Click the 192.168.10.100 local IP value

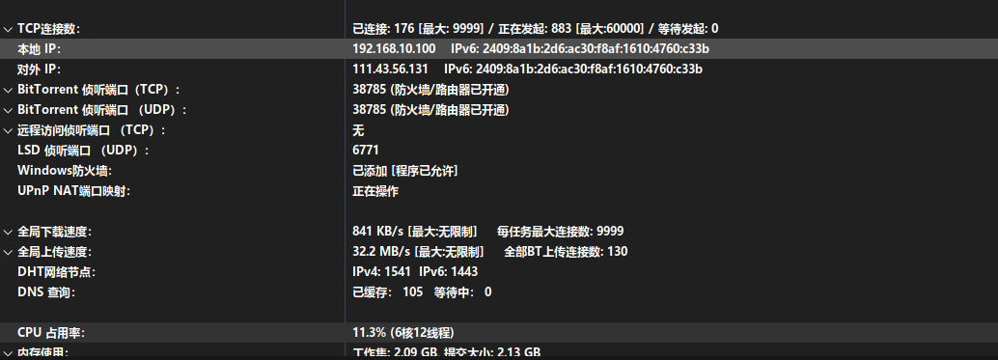[394, 49]
